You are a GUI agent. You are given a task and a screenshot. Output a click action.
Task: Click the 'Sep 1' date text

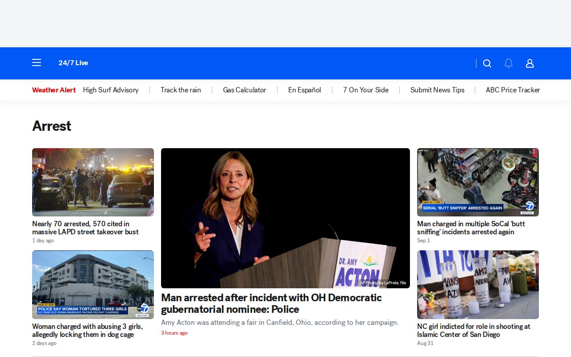click(423, 241)
